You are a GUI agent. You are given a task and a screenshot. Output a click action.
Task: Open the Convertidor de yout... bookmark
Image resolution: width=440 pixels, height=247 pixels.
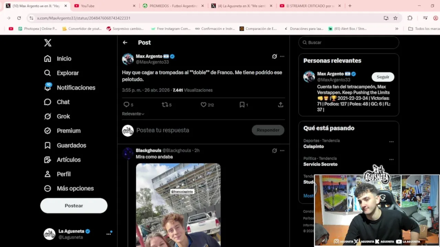click(82, 29)
